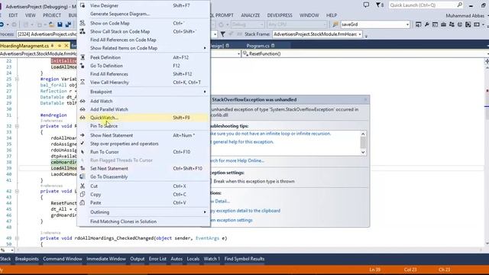Choose Run To Cursor
This screenshot has height=275, width=489.
(143, 152)
